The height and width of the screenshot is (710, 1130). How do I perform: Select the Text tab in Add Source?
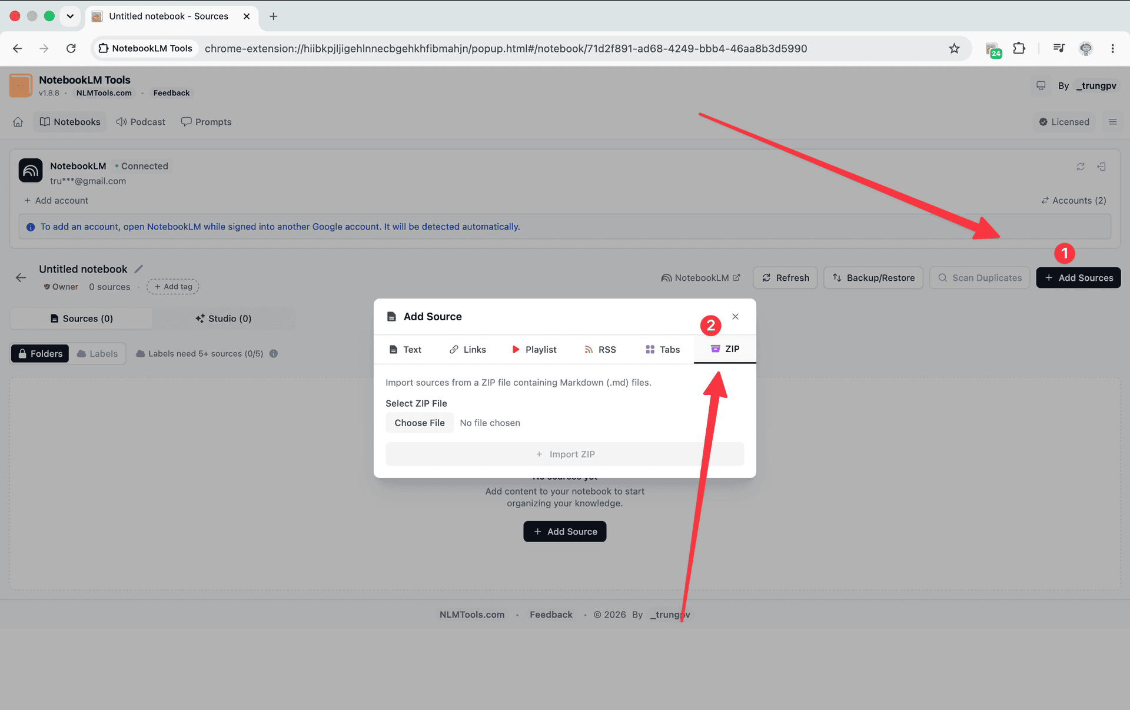[x=405, y=350]
